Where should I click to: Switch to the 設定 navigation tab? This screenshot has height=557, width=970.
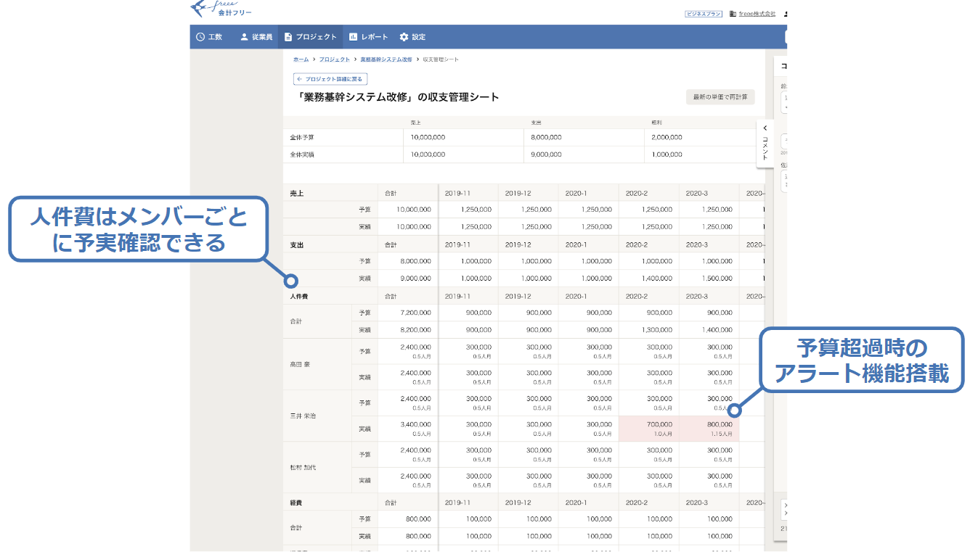point(417,36)
